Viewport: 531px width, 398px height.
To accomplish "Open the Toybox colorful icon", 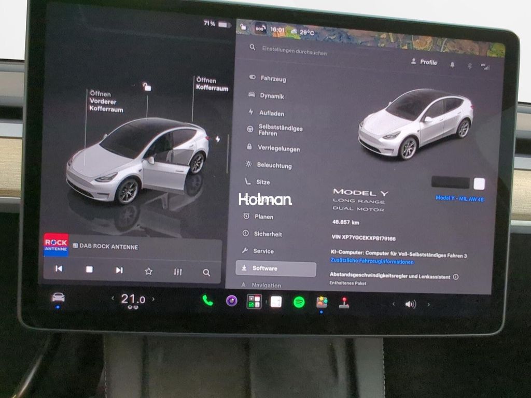I will 322,302.
